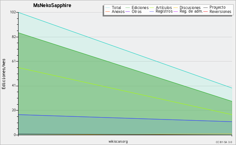The width and height of the screenshot is (236, 145).
Task: Click the cyan Total legend line swatch
Action: click(108, 8)
